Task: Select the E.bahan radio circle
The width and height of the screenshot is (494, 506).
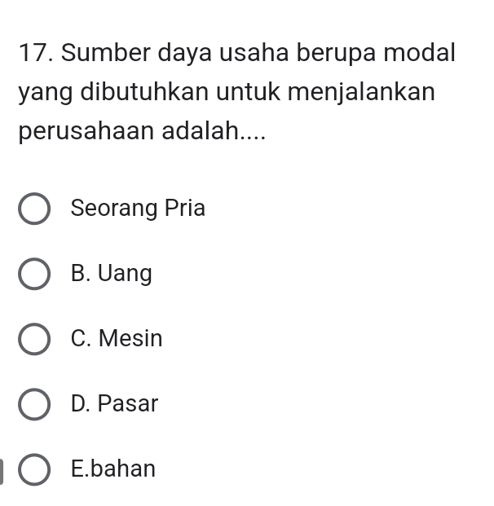Action: [x=34, y=469]
